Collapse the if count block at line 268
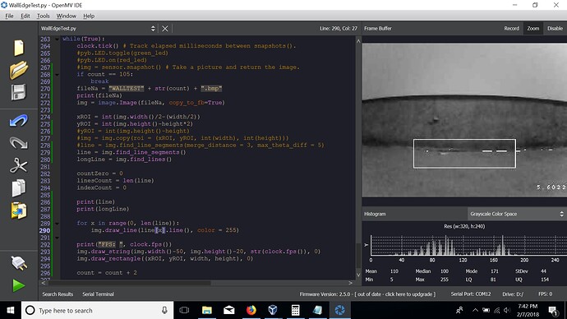This screenshot has height=319, width=567. (57, 75)
